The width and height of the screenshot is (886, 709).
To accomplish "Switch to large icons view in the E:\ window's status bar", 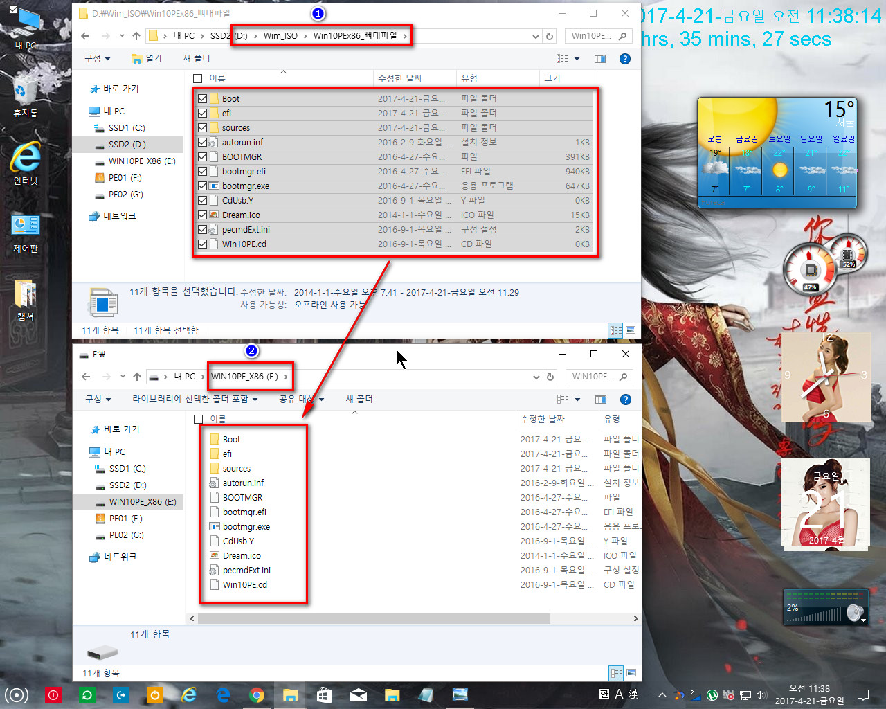I will pyautogui.click(x=631, y=672).
